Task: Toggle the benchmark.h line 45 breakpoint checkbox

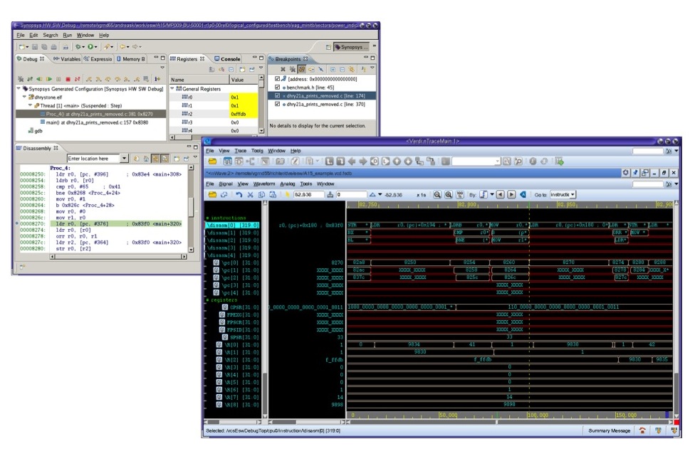Action: (x=278, y=88)
